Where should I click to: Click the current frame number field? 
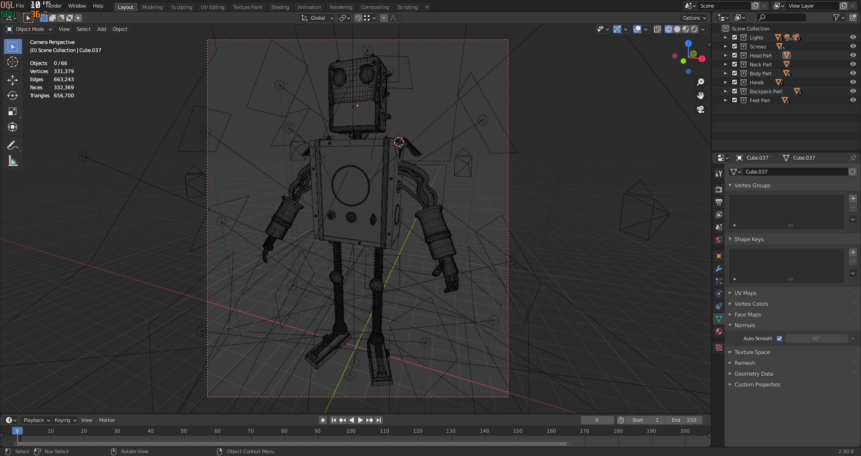pyautogui.click(x=597, y=420)
